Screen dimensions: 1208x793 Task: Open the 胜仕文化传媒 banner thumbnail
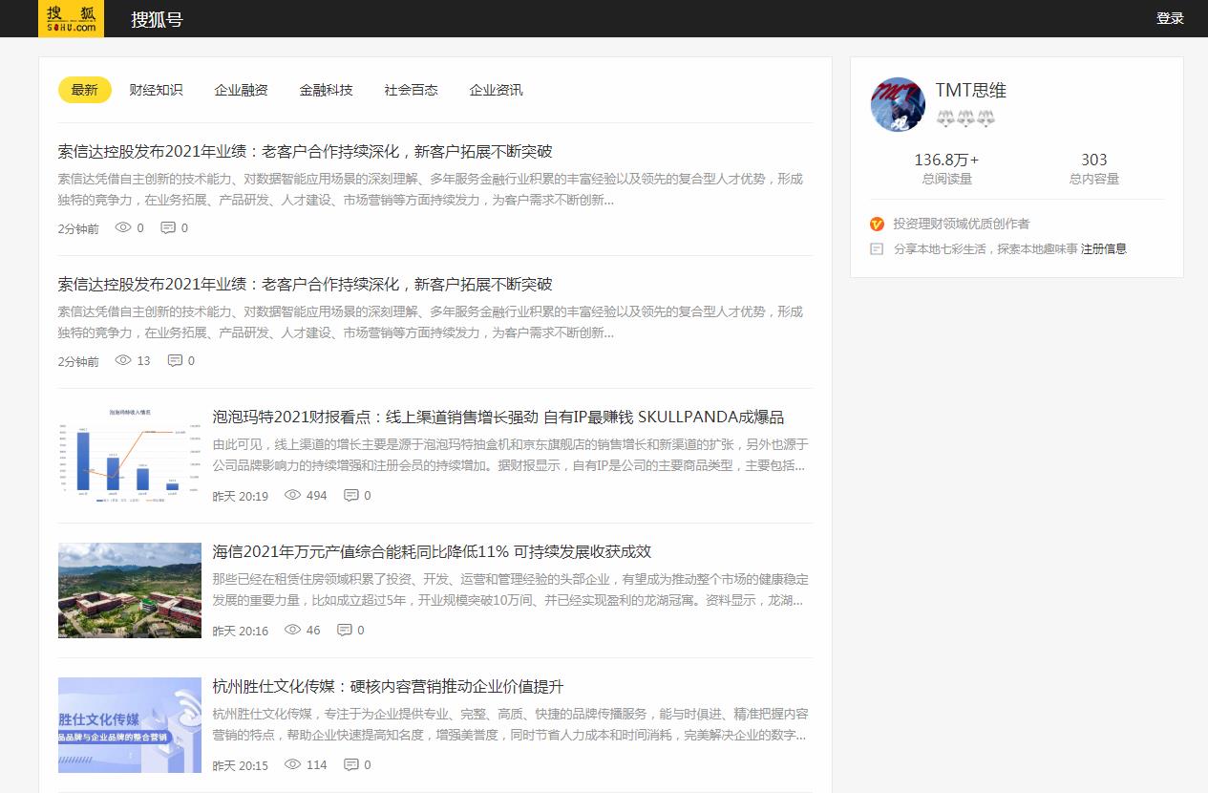[130, 725]
